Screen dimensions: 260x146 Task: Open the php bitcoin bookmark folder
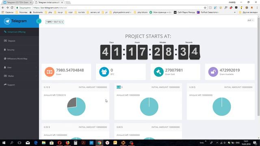[x=141, y=12]
